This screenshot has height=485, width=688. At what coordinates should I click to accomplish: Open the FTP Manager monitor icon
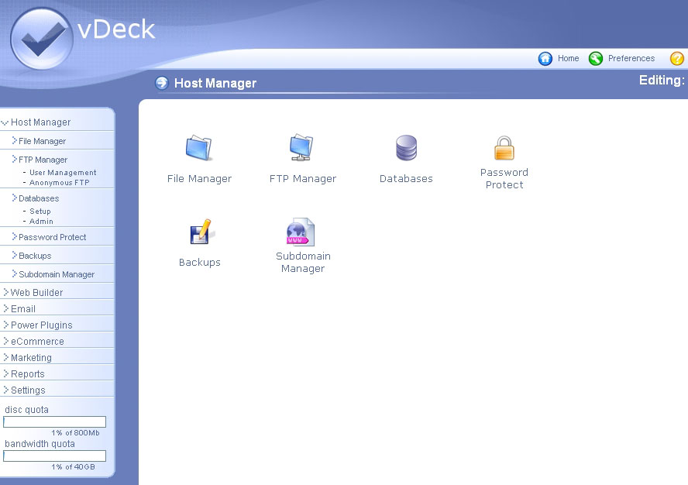click(x=302, y=147)
